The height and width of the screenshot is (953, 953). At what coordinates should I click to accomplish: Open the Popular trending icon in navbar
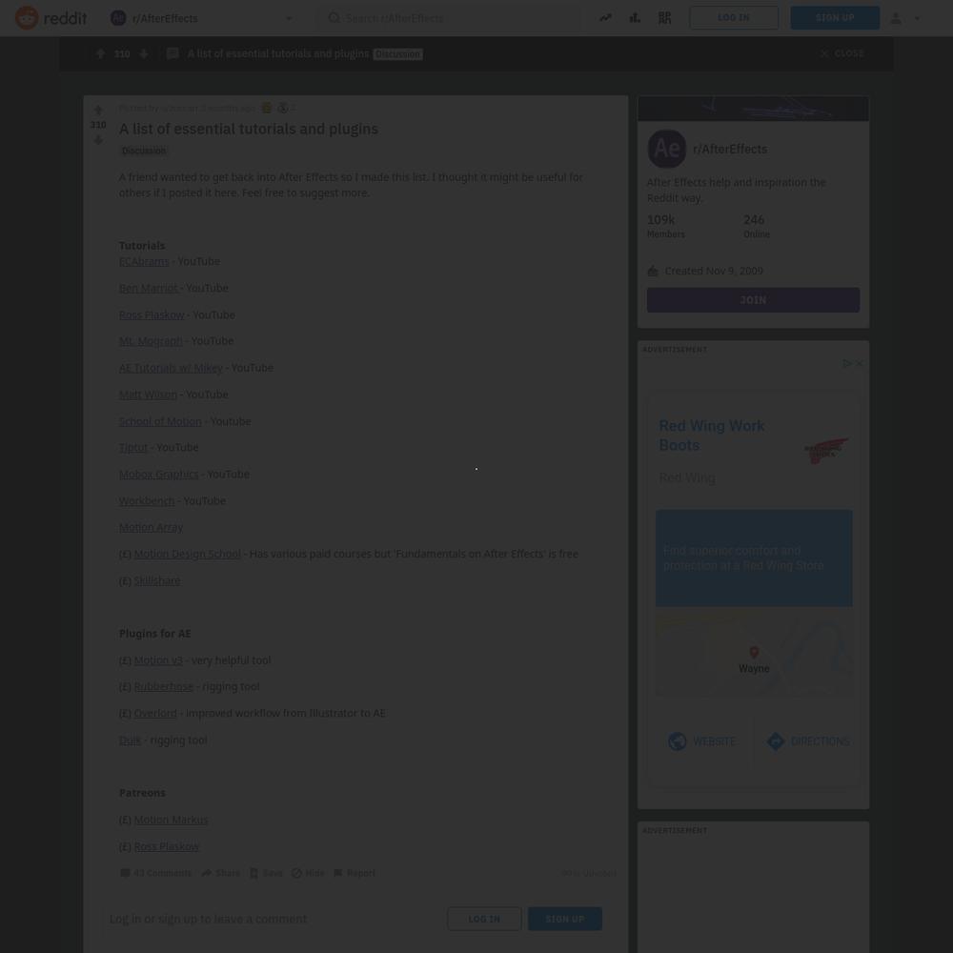605,18
